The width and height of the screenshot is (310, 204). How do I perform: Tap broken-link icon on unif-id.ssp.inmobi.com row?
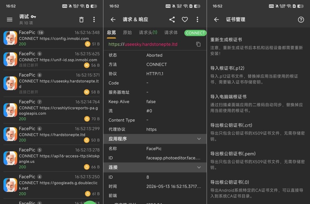click(86, 65)
